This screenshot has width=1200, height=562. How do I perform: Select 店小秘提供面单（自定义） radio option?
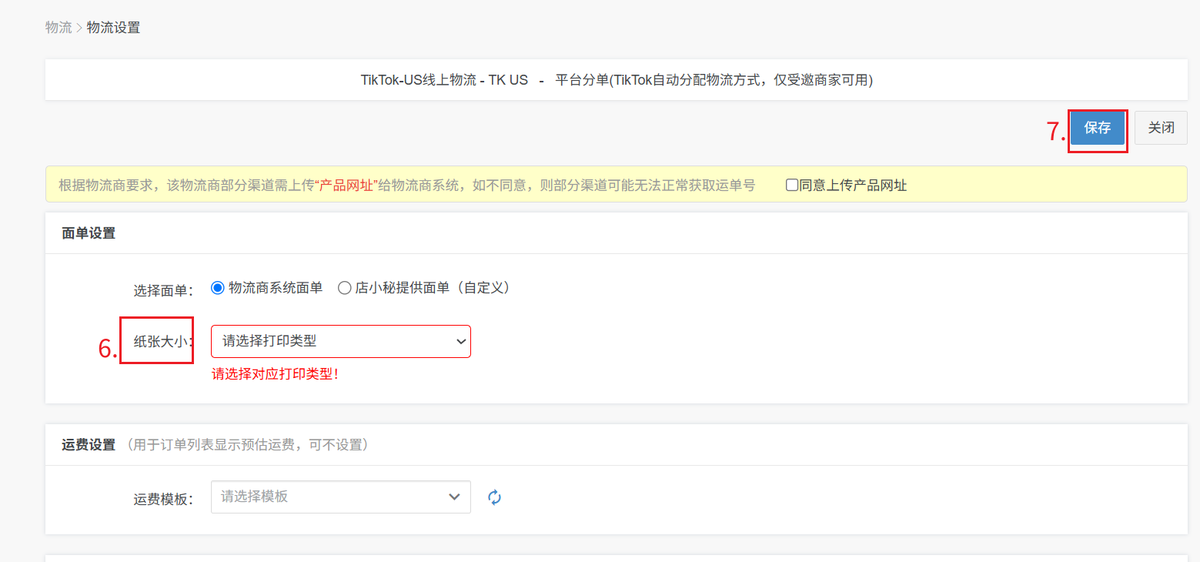pyautogui.click(x=345, y=288)
